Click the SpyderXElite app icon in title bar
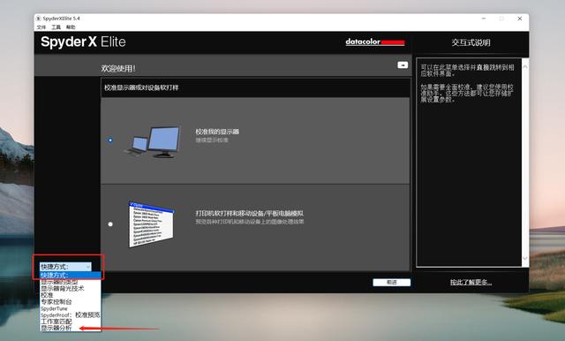Screen dimensions: 565x341 tap(39, 19)
